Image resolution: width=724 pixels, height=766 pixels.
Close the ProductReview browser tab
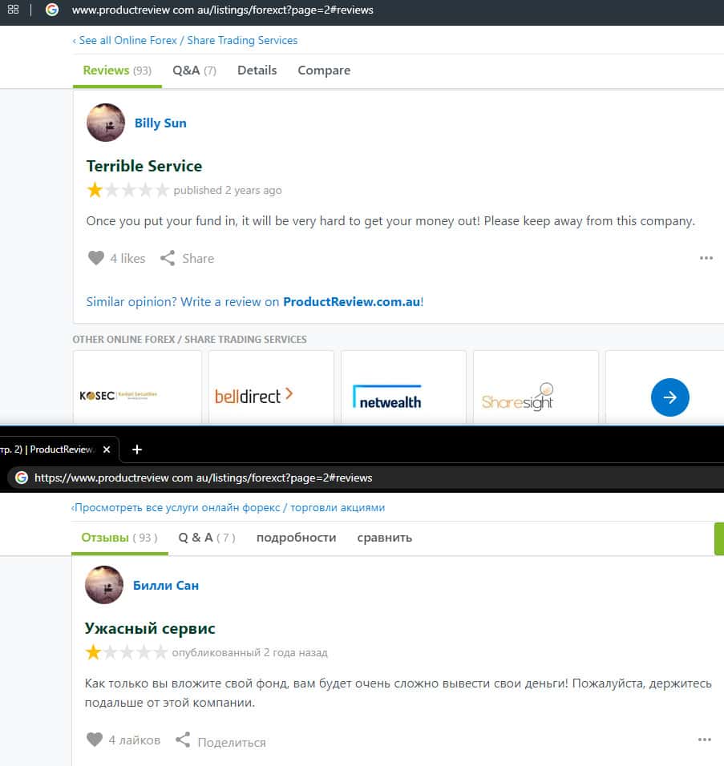click(107, 450)
